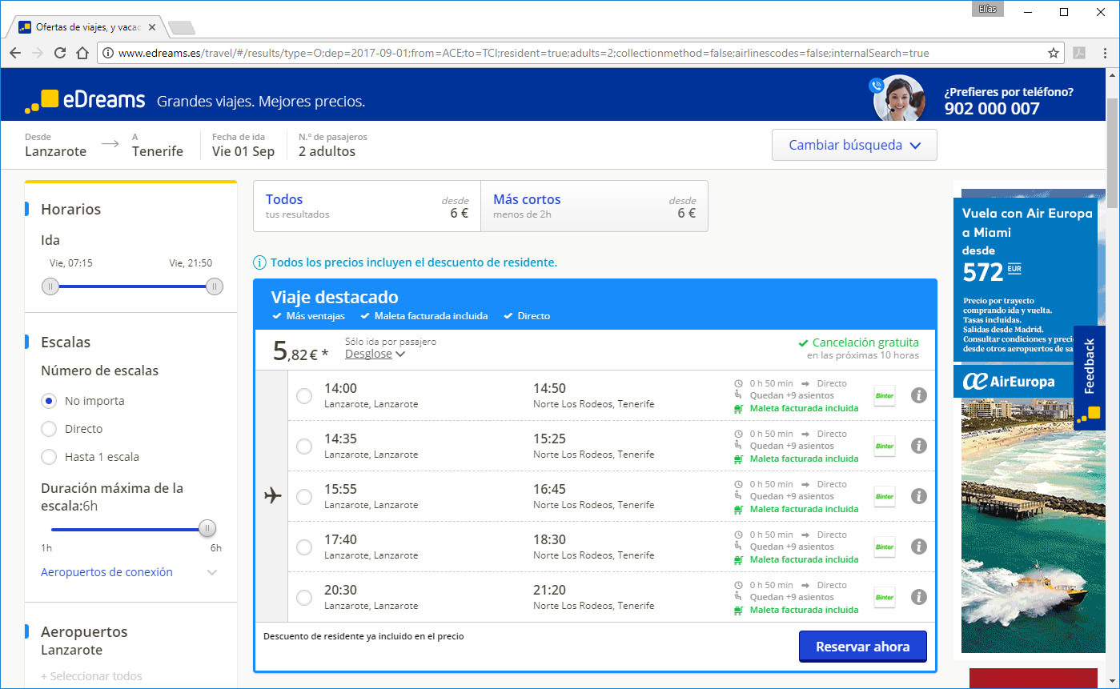Click the eDreams logo in the header
Screen dimensions: 1120x689
tap(85, 100)
